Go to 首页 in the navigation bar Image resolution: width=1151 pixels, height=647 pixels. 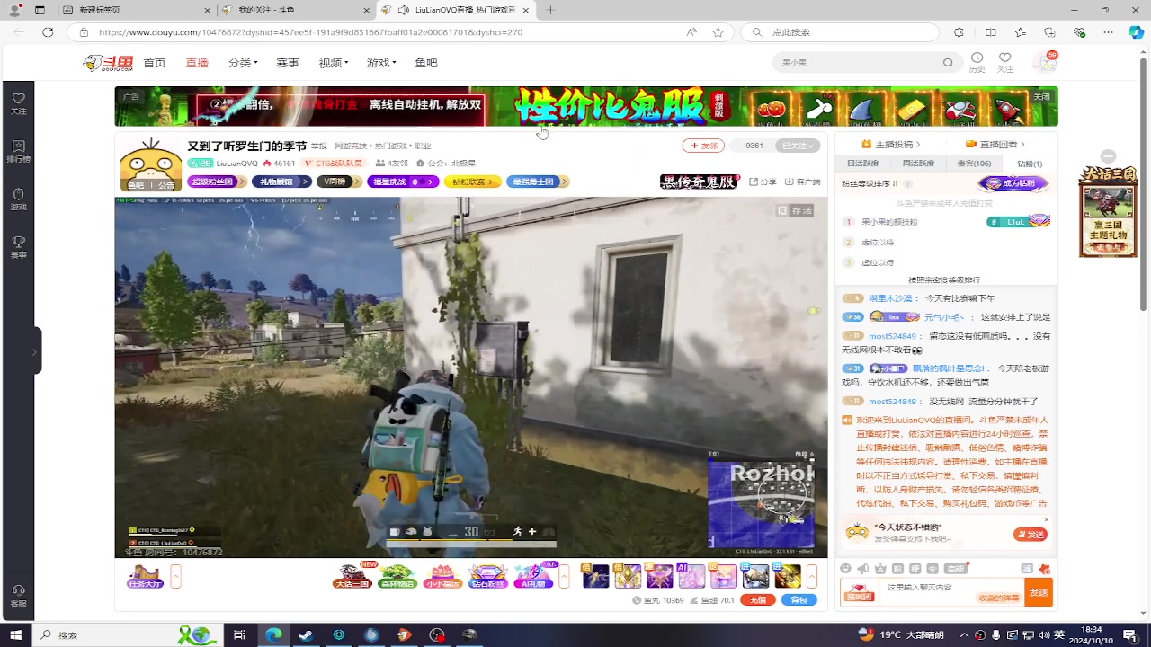point(155,63)
